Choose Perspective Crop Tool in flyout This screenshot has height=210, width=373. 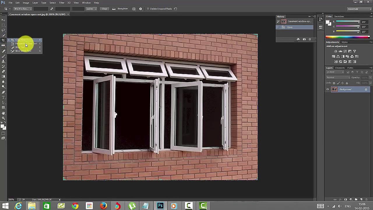(x=25, y=43)
